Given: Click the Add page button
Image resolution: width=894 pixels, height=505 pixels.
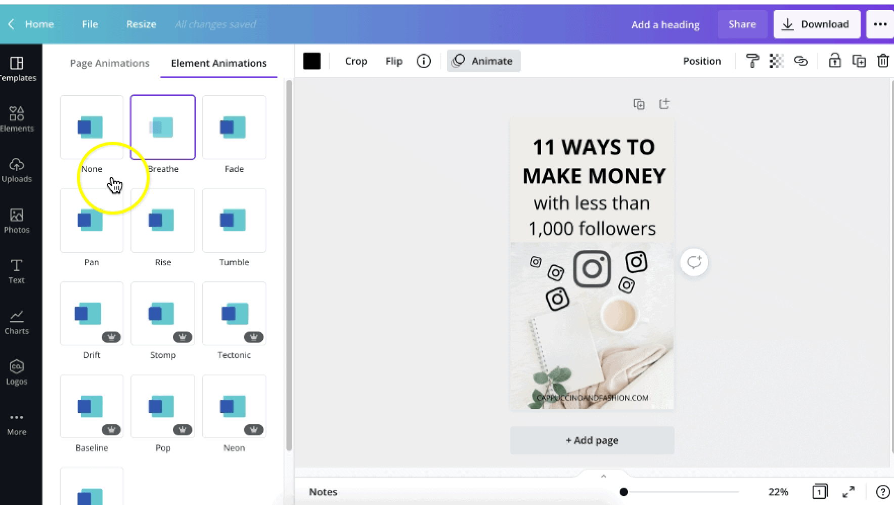Looking at the screenshot, I should 592,440.
